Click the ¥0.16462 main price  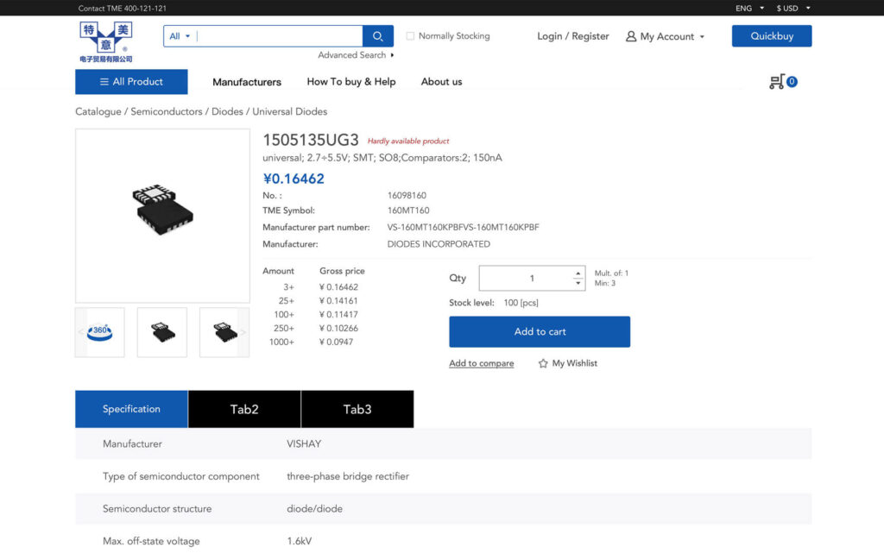[294, 179]
